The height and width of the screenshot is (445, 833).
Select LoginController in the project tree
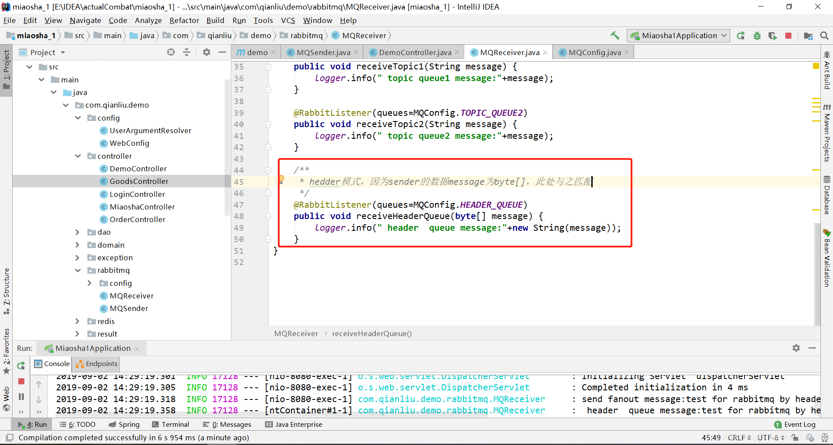(x=137, y=194)
